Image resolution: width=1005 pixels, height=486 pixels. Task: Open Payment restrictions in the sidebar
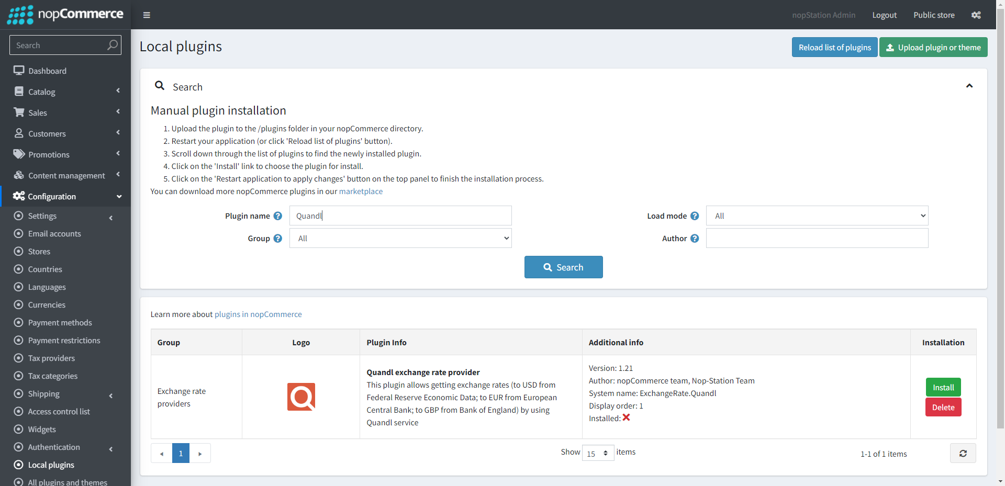click(x=64, y=340)
